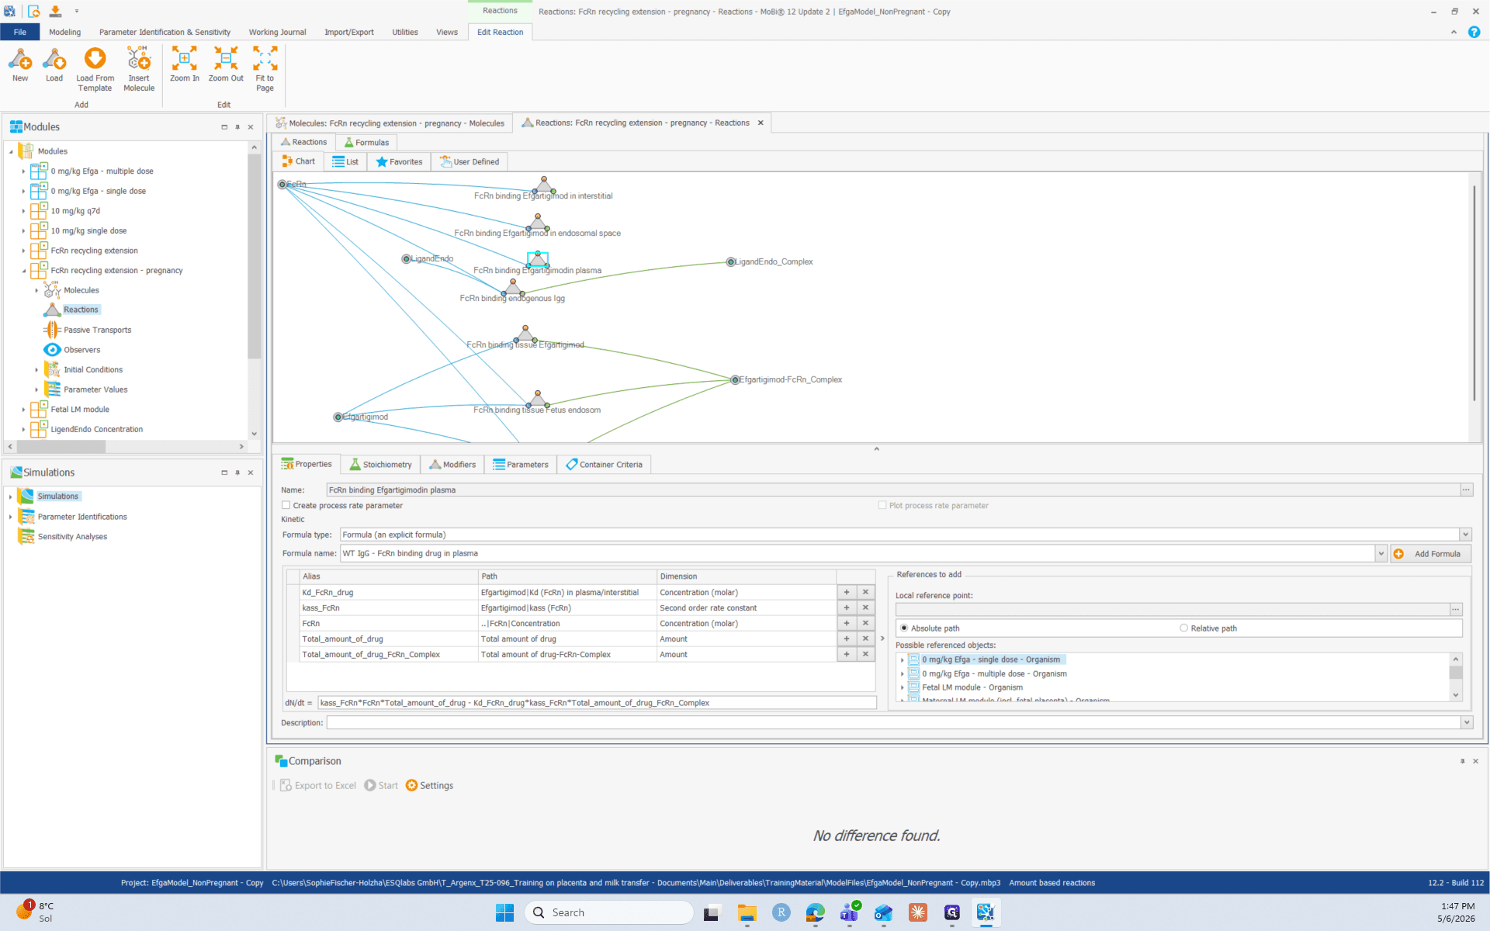Viewport: 1490px width, 931px height.
Task: Click the Load reaction icon
Action: (54, 59)
